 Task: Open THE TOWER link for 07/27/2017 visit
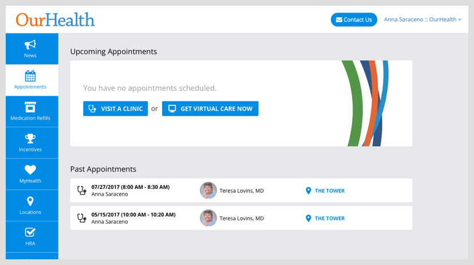click(330, 191)
